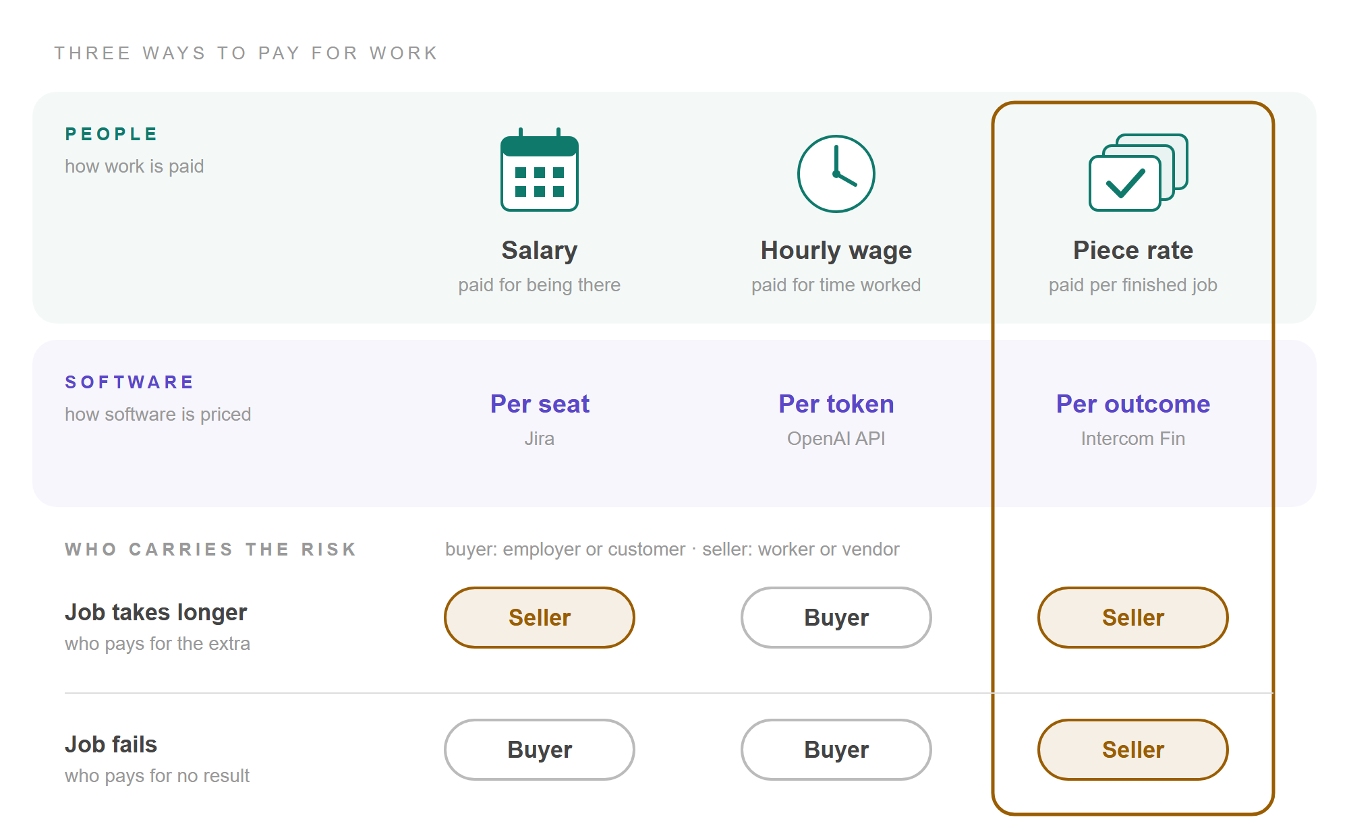
Task: Click the Hourly wage clock icon
Action: pyautogui.click(x=836, y=174)
